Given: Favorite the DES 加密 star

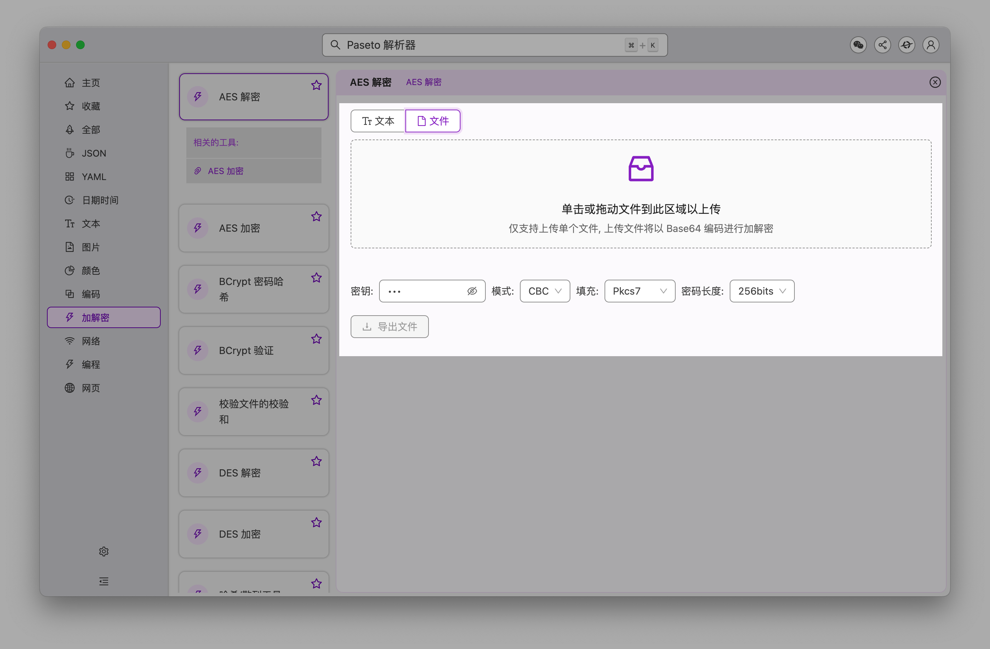Looking at the screenshot, I should (316, 522).
